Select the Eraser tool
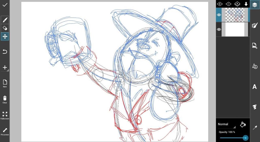Screen dimensions: 260x142 coord(5,28)
